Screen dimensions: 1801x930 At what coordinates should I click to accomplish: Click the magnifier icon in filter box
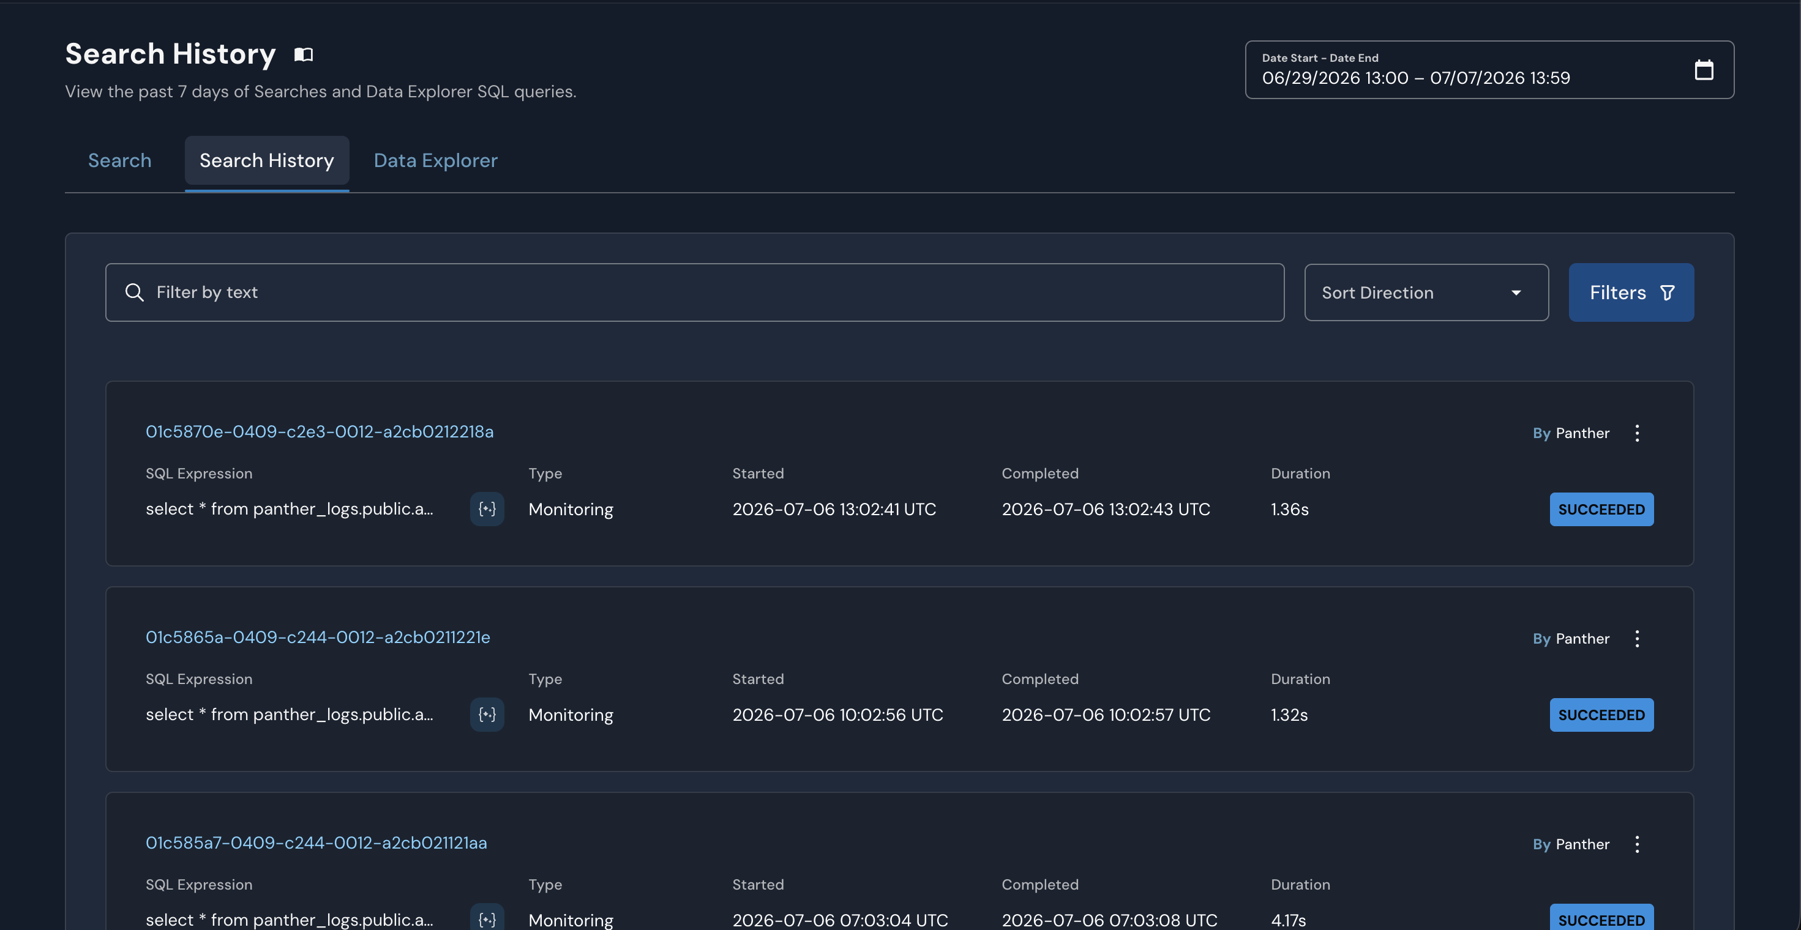[x=134, y=292]
